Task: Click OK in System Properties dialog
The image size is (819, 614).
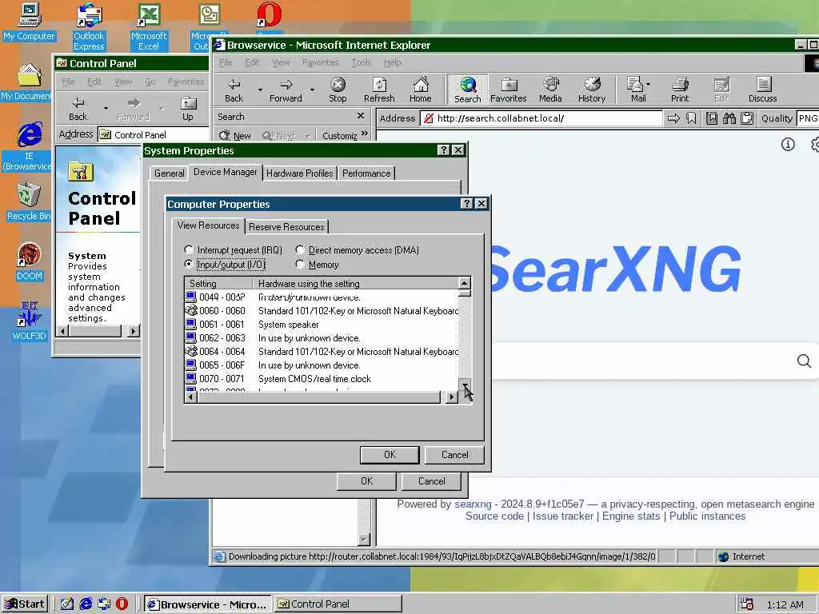Action: [x=366, y=480]
